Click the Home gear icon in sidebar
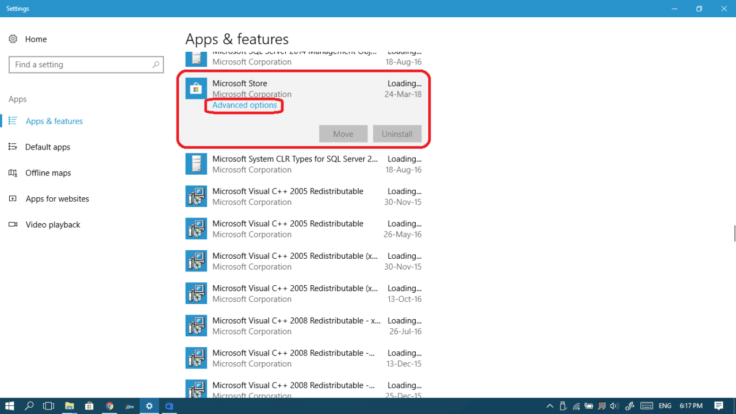This screenshot has height=414, width=736. (13, 39)
